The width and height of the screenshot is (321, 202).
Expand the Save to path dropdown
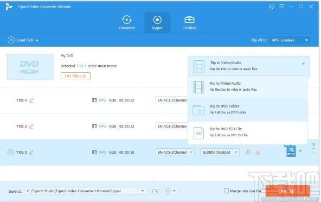tap(143, 191)
